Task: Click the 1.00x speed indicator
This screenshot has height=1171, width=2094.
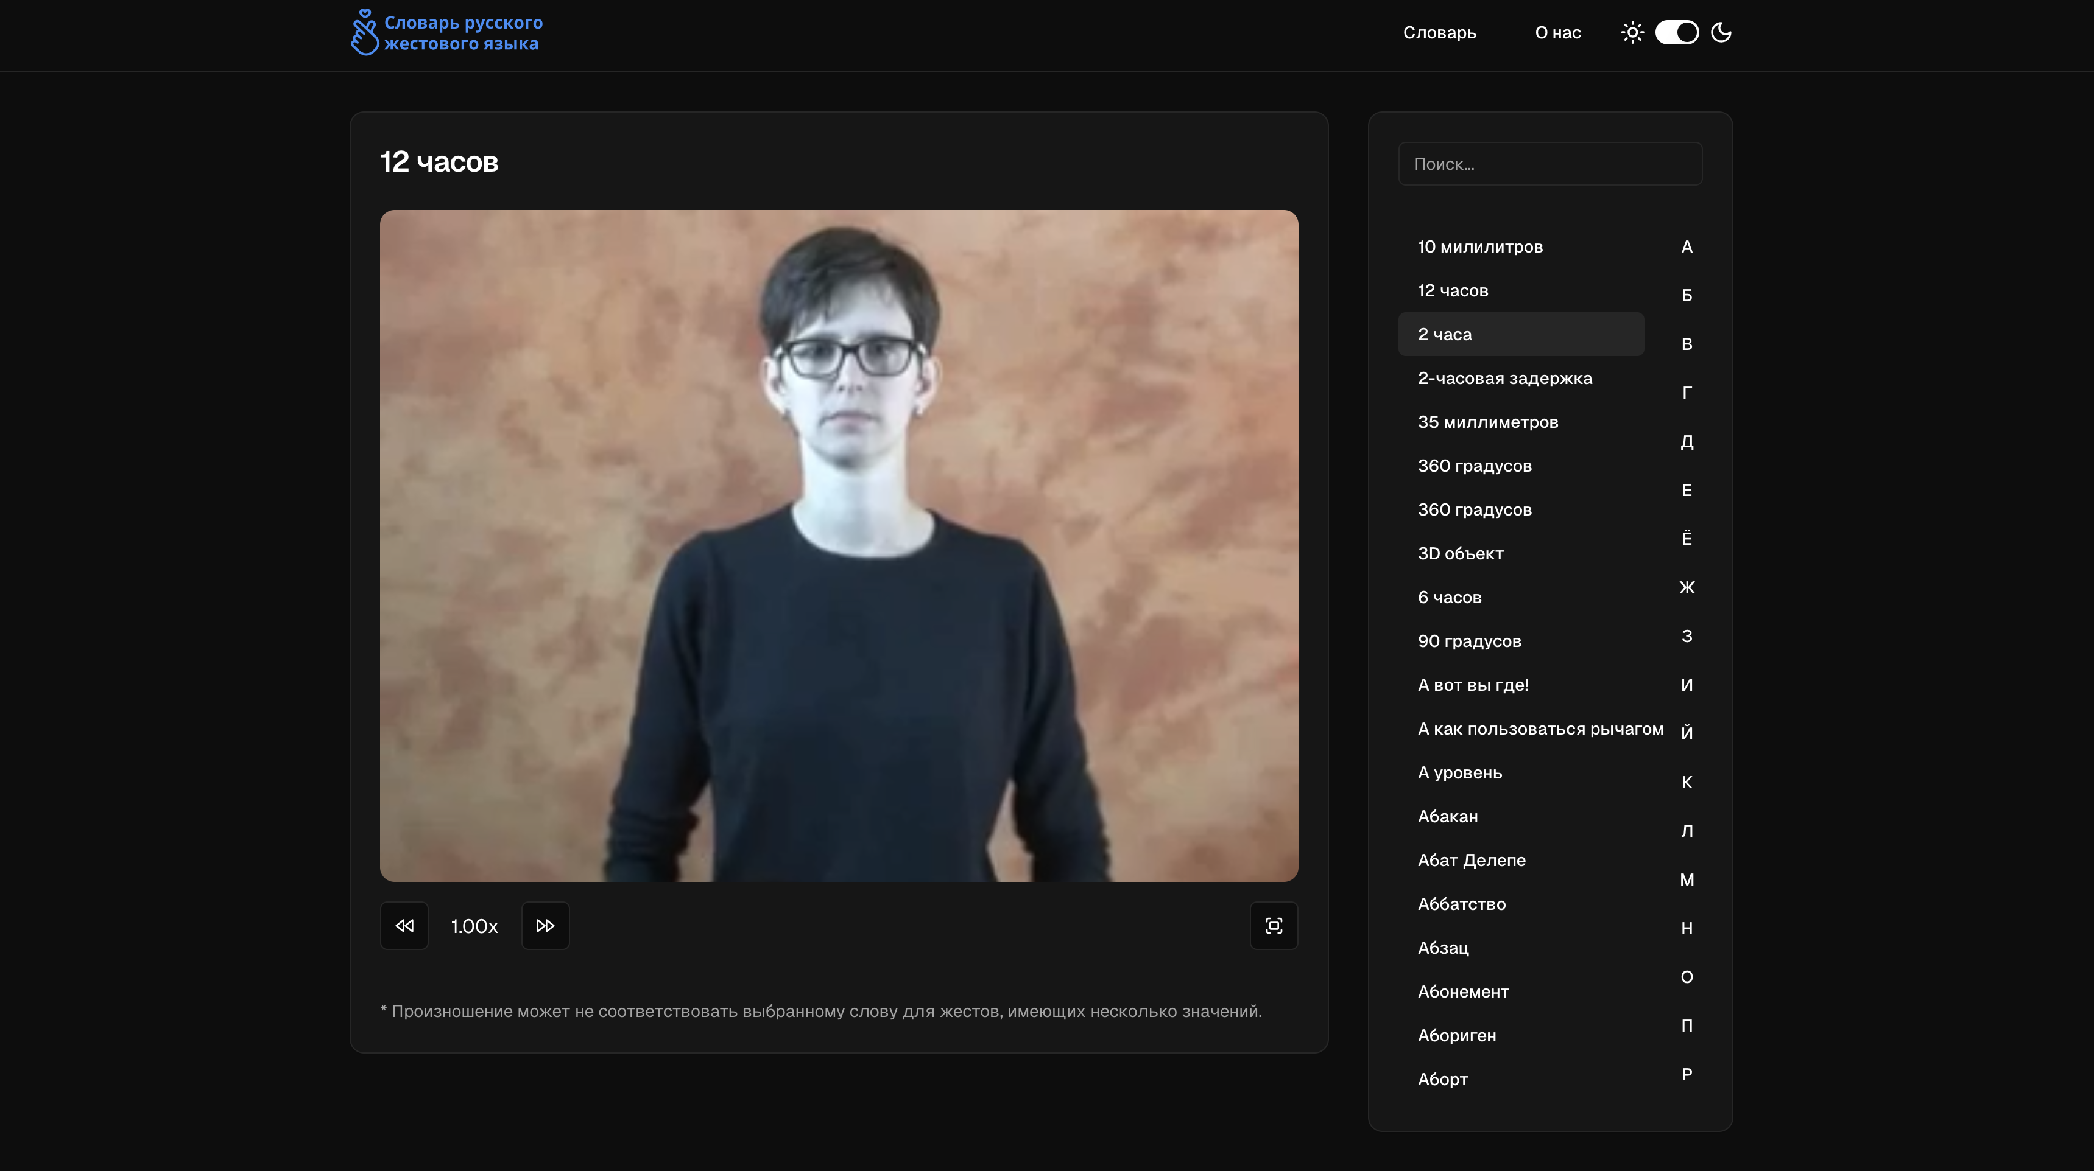Action: click(474, 926)
